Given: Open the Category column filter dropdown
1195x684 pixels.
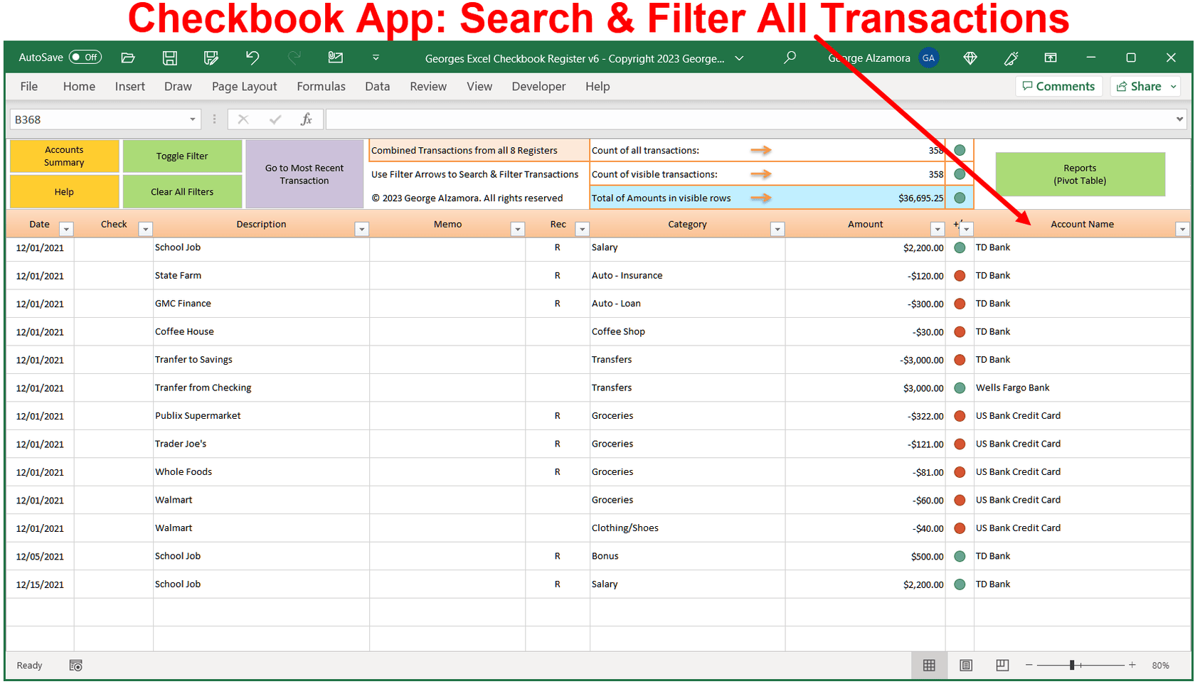Looking at the screenshot, I should tap(778, 228).
